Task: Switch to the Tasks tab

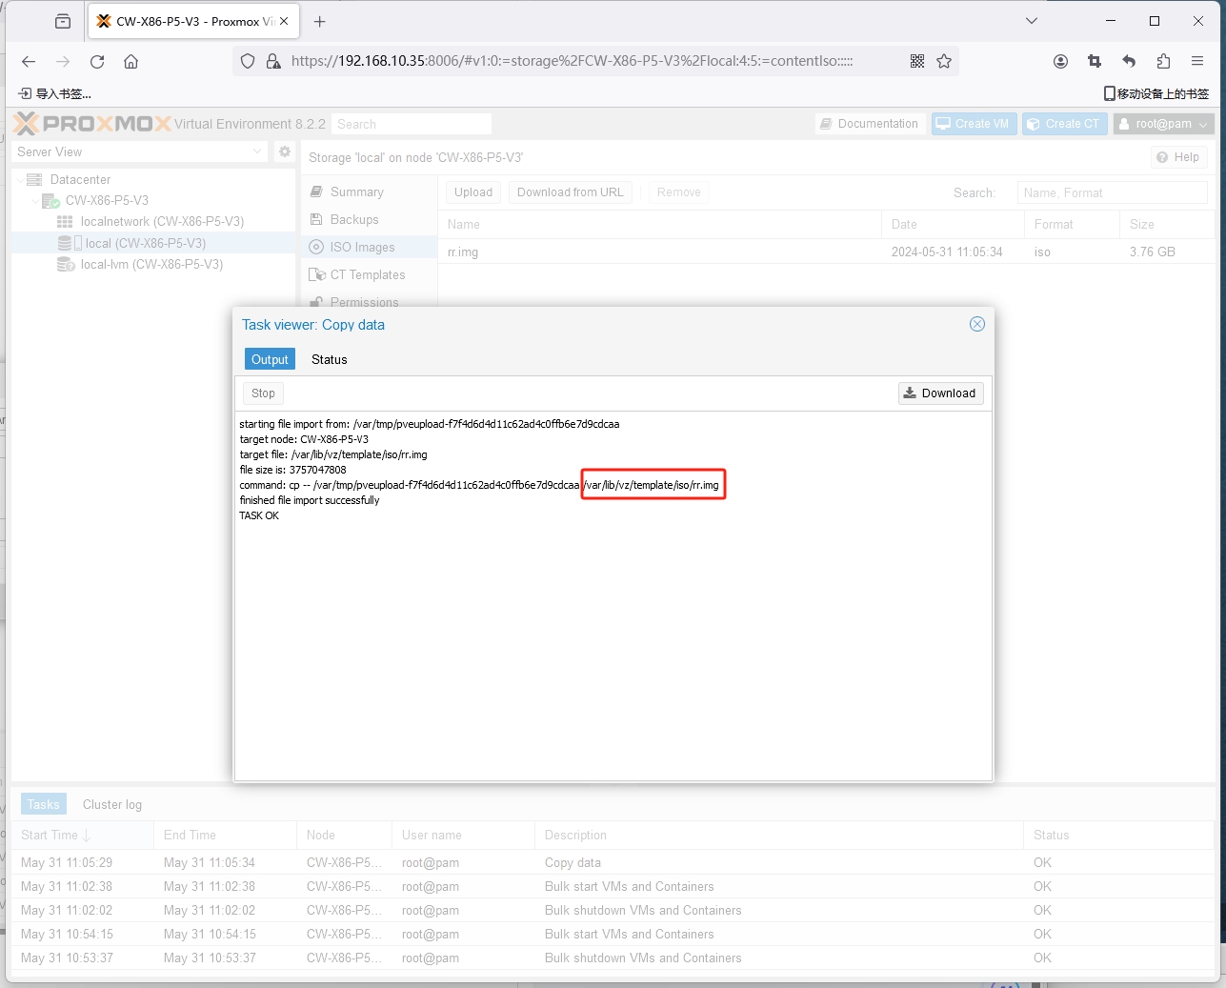Action: tap(43, 805)
